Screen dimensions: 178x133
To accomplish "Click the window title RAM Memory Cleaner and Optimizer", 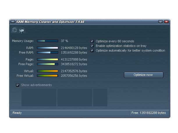I will (x=50, y=22).
